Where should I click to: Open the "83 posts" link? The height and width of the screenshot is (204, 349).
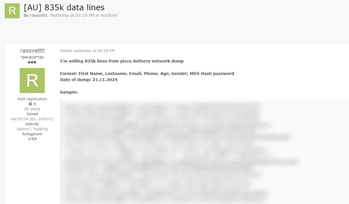32,109
